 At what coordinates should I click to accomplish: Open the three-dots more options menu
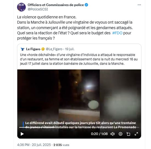coord(139,5)
